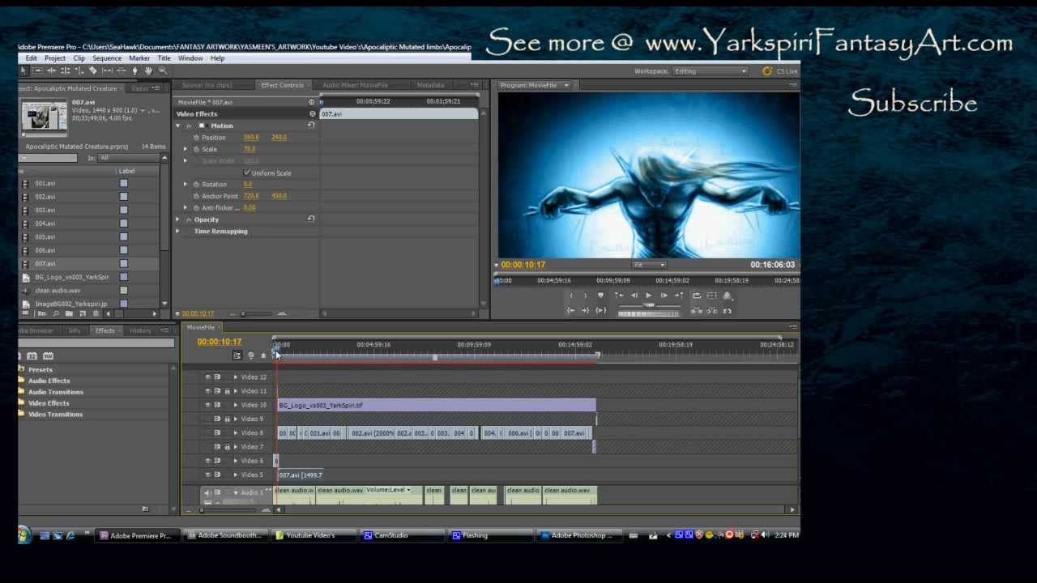
Task: Toggle Snap in the timeline header
Action: coord(237,355)
